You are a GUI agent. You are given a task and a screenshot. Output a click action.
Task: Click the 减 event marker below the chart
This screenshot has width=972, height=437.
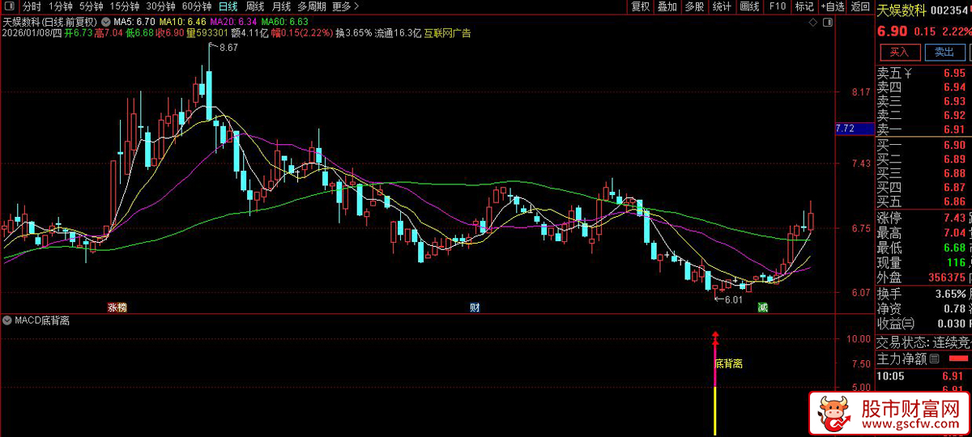[762, 308]
